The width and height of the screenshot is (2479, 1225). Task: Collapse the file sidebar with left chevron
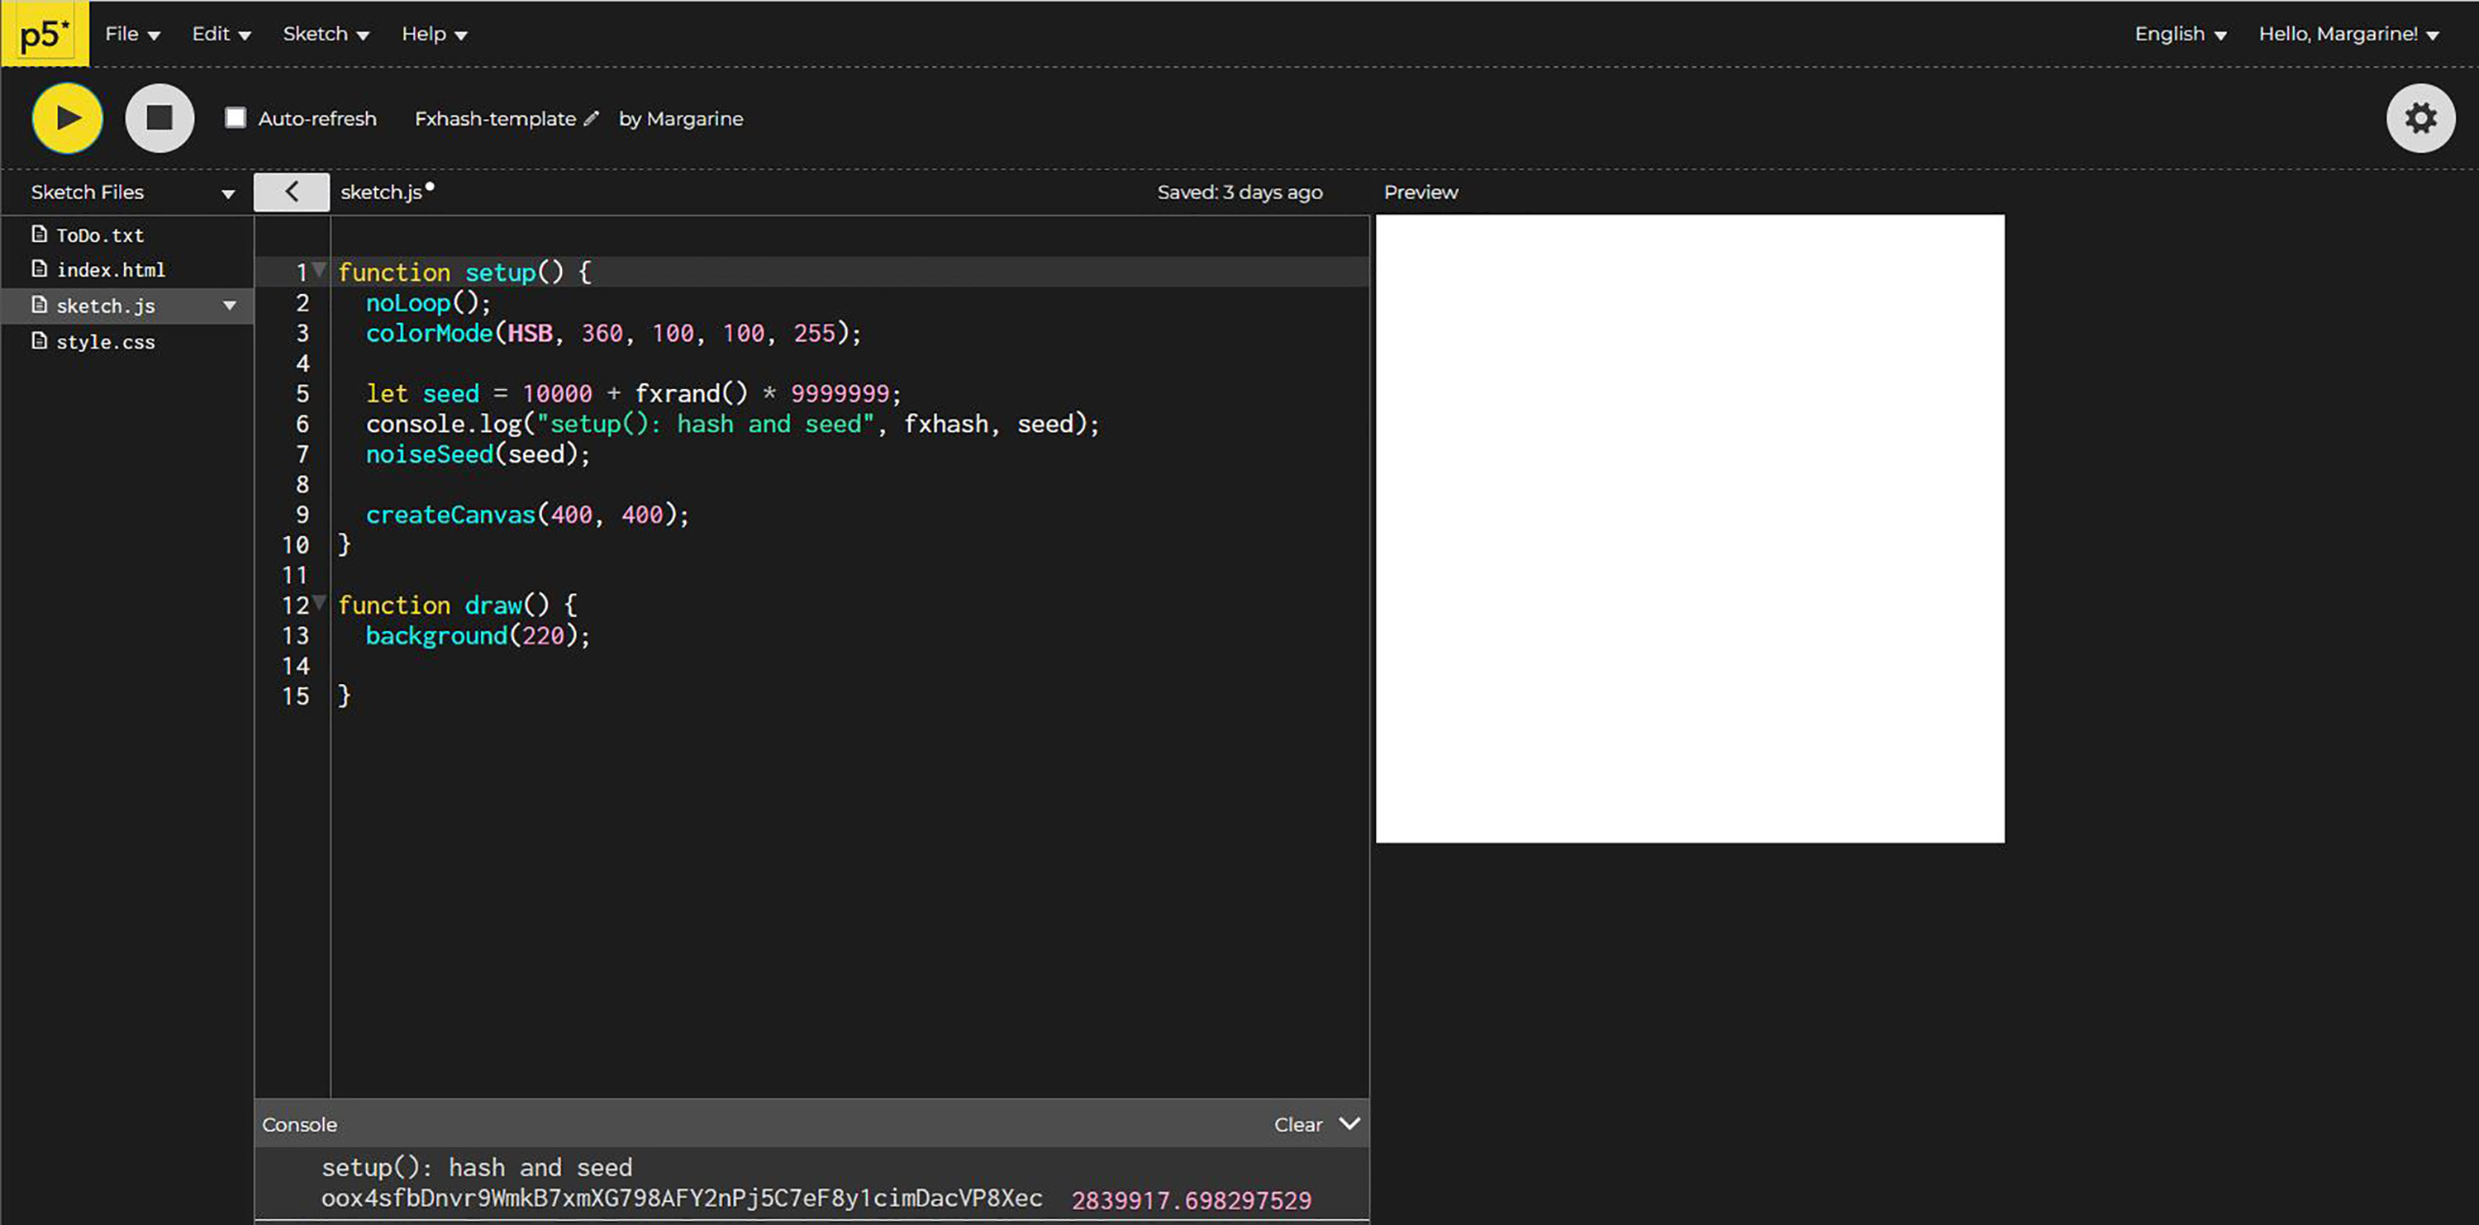pyautogui.click(x=292, y=192)
